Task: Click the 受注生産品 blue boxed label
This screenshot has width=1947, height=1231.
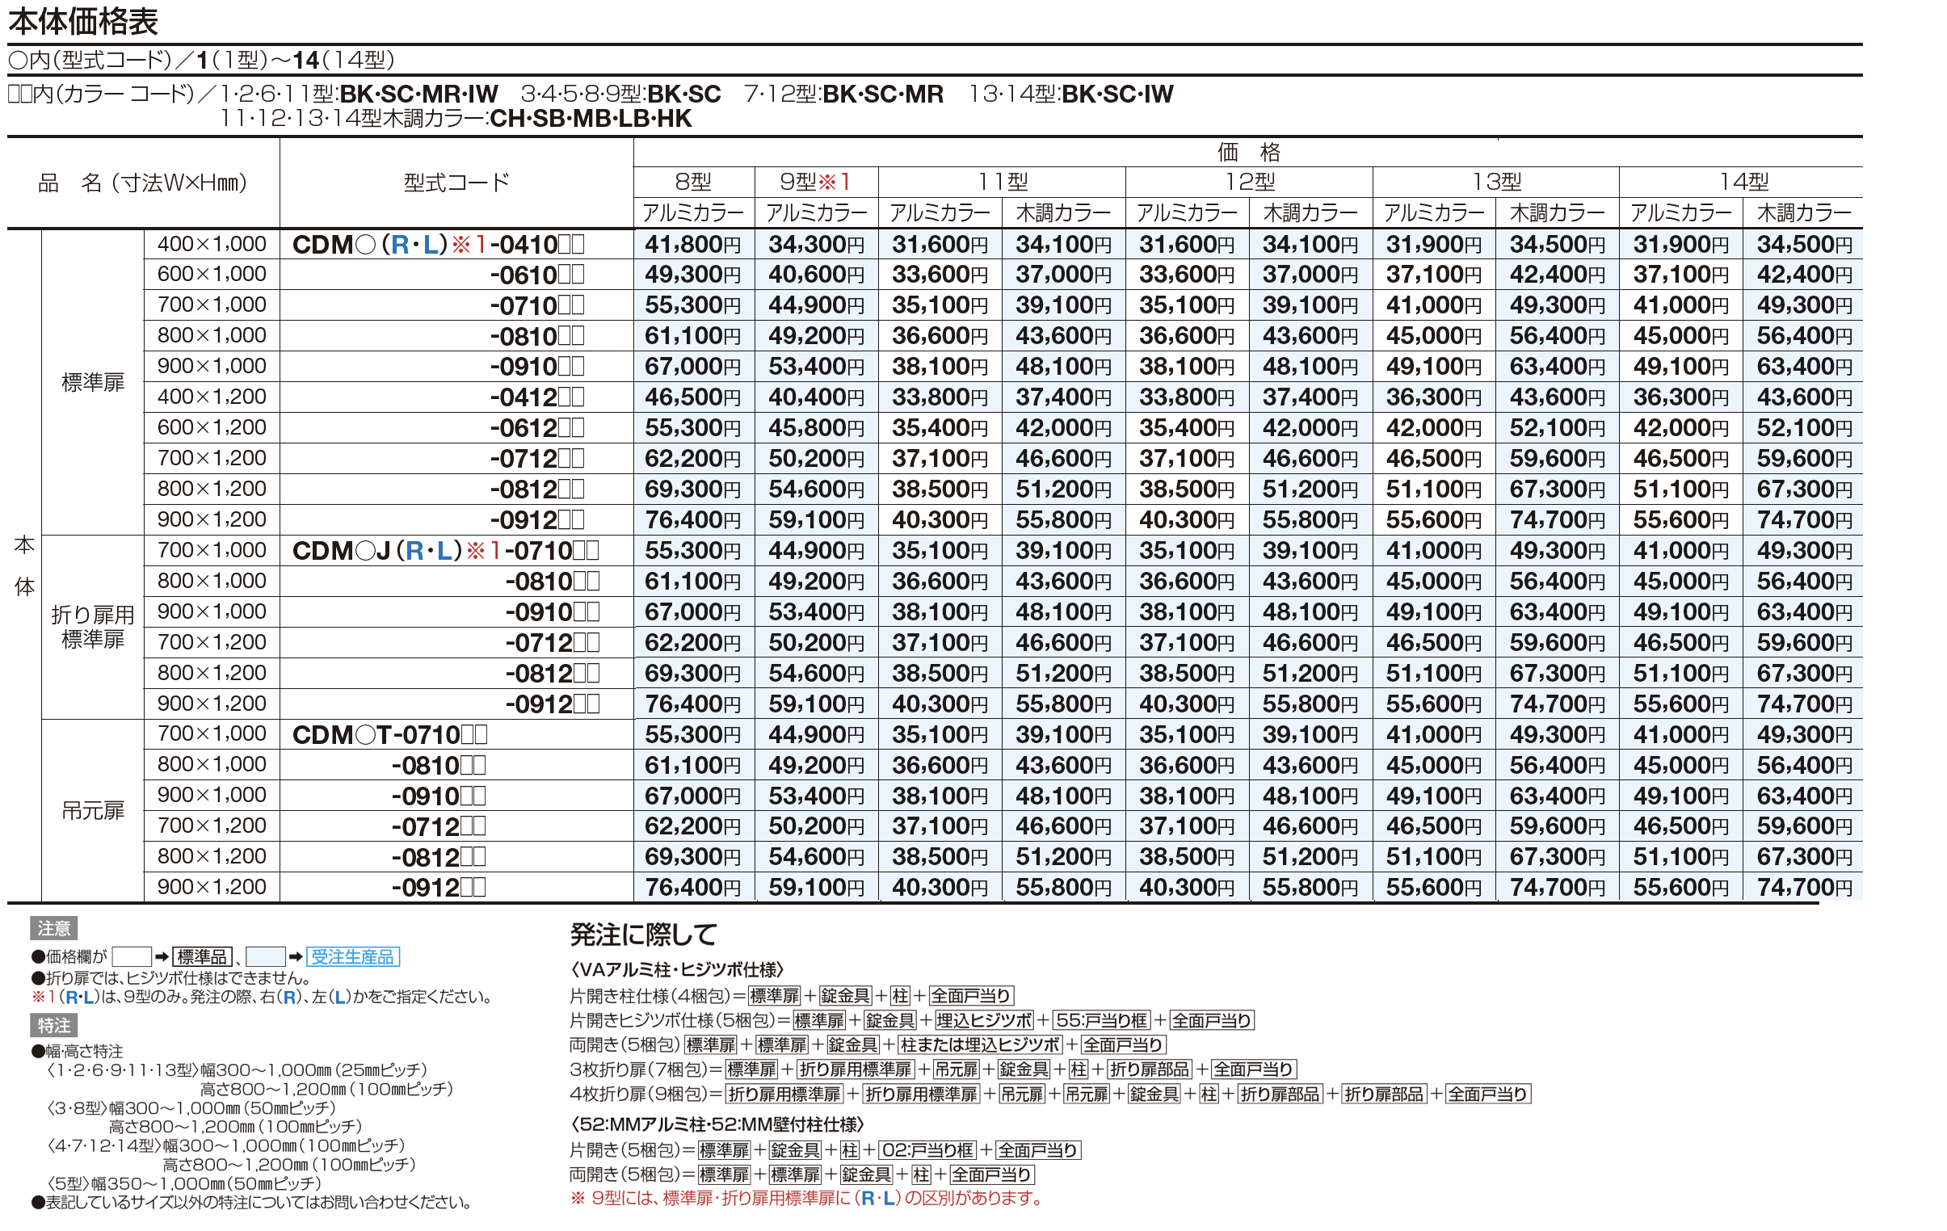Action: click(352, 956)
